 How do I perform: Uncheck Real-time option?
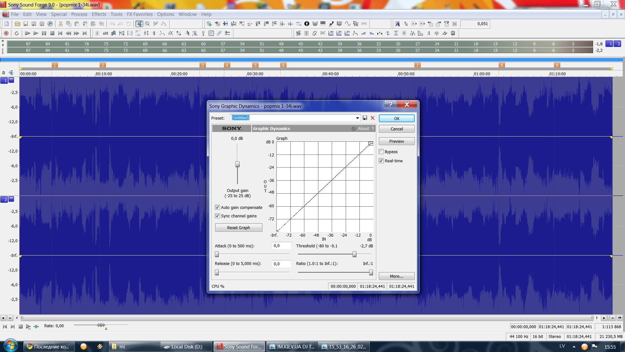(381, 161)
